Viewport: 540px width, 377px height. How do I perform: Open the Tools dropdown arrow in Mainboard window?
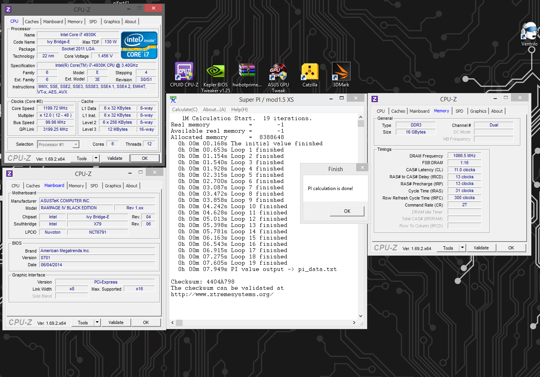coord(97,322)
